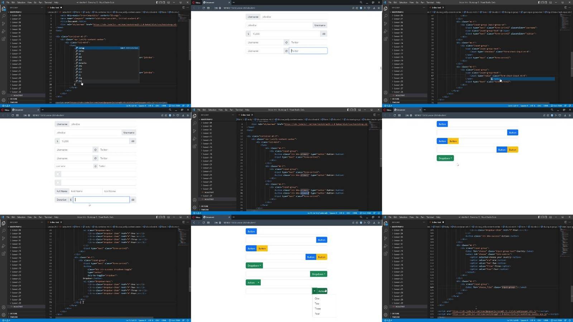Click right-aligned yellow Button in browser with open Action menu
This screenshot has width=573, height=322.
[322, 257]
